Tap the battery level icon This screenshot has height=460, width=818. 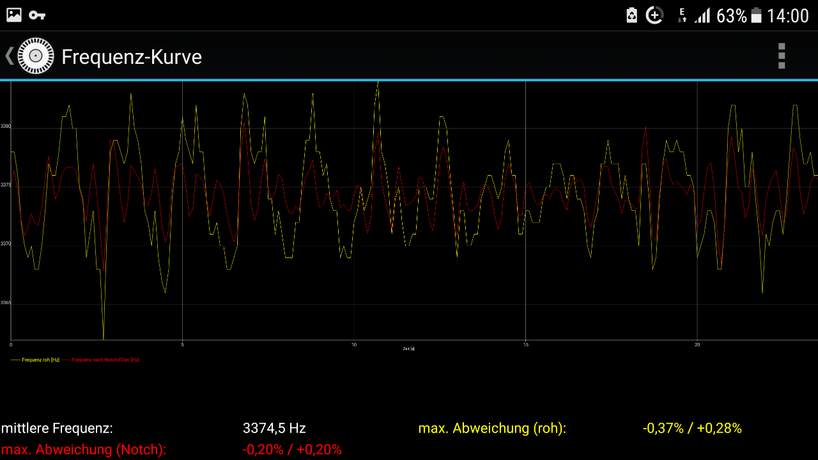point(757,15)
